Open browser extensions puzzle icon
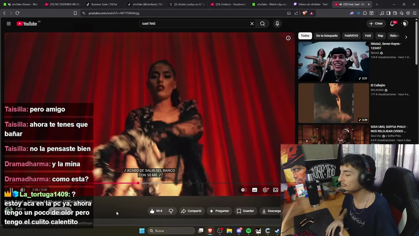419x236 pixels. 365,13
